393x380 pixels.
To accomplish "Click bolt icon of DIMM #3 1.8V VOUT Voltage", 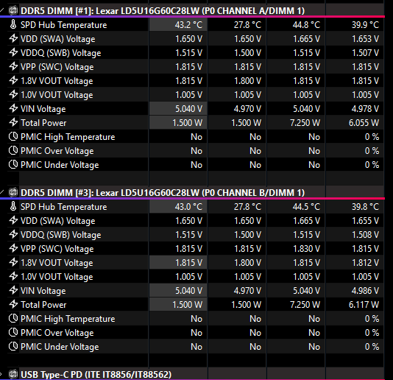I will point(13,263).
